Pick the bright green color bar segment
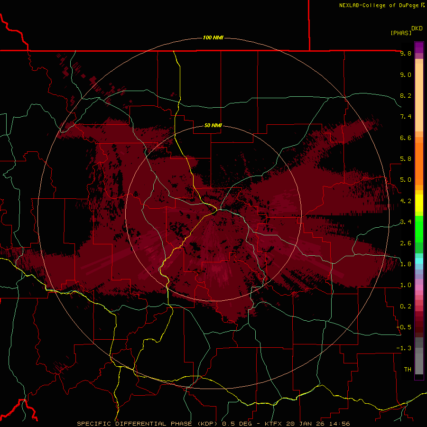 (419, 229)
